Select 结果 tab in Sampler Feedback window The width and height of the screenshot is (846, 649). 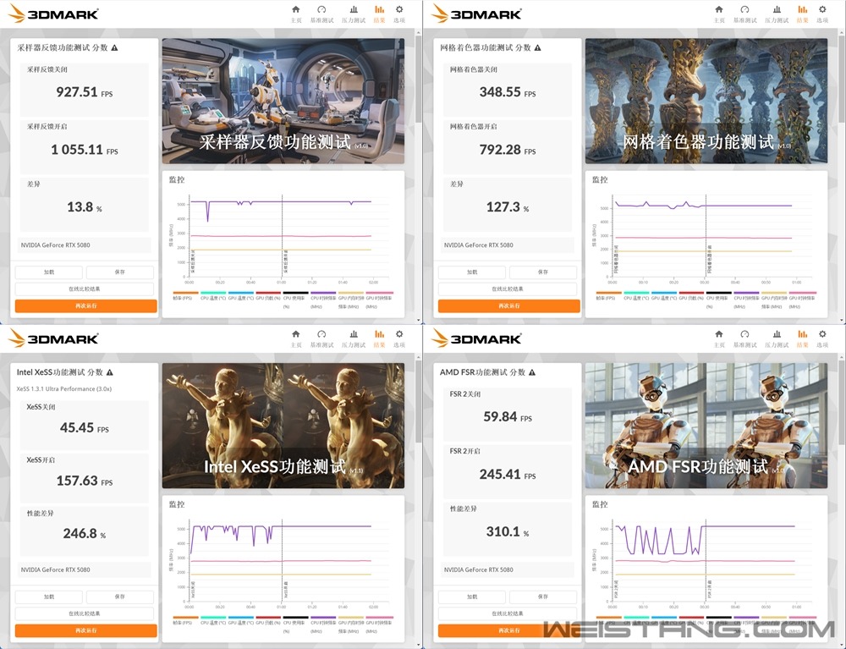coord(379,14)
